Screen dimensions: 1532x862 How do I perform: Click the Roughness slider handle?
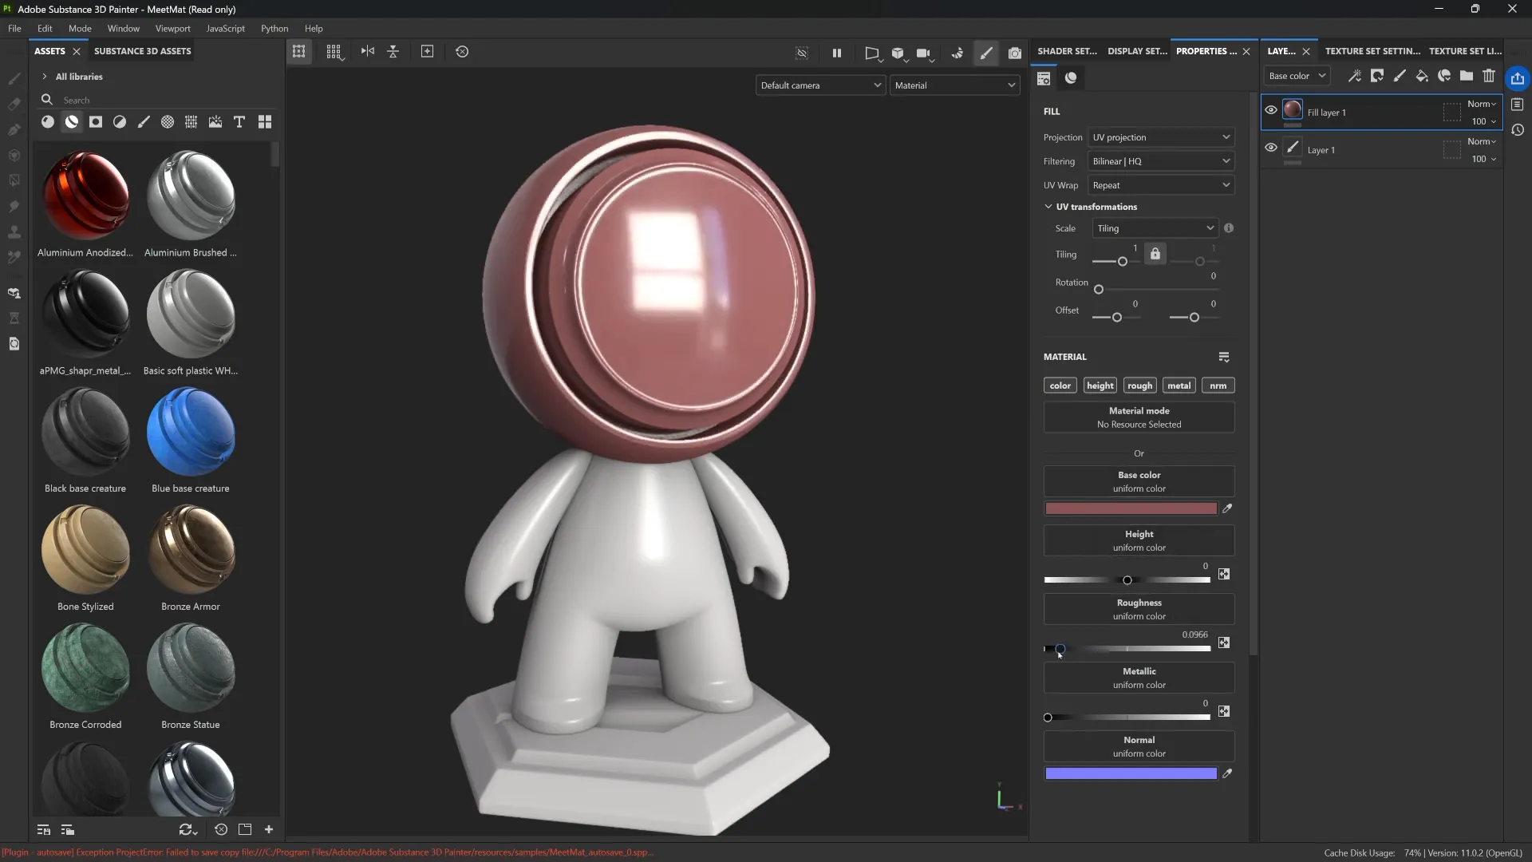[x=1060, y=649]
